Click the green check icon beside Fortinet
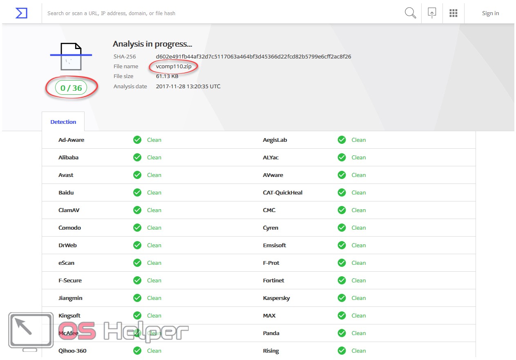The width and height of the screenshot is (516, 360). (x=342, y=280)
